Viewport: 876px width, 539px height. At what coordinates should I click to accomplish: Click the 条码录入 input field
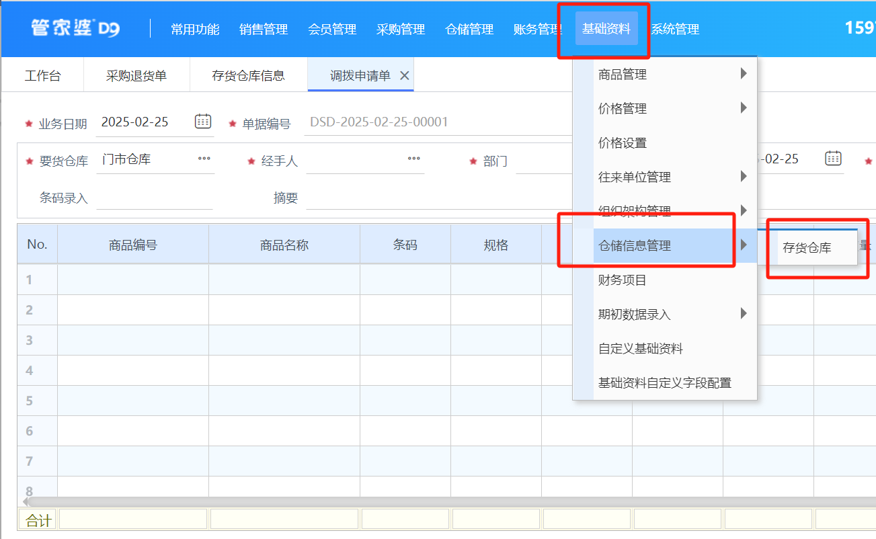155,198
